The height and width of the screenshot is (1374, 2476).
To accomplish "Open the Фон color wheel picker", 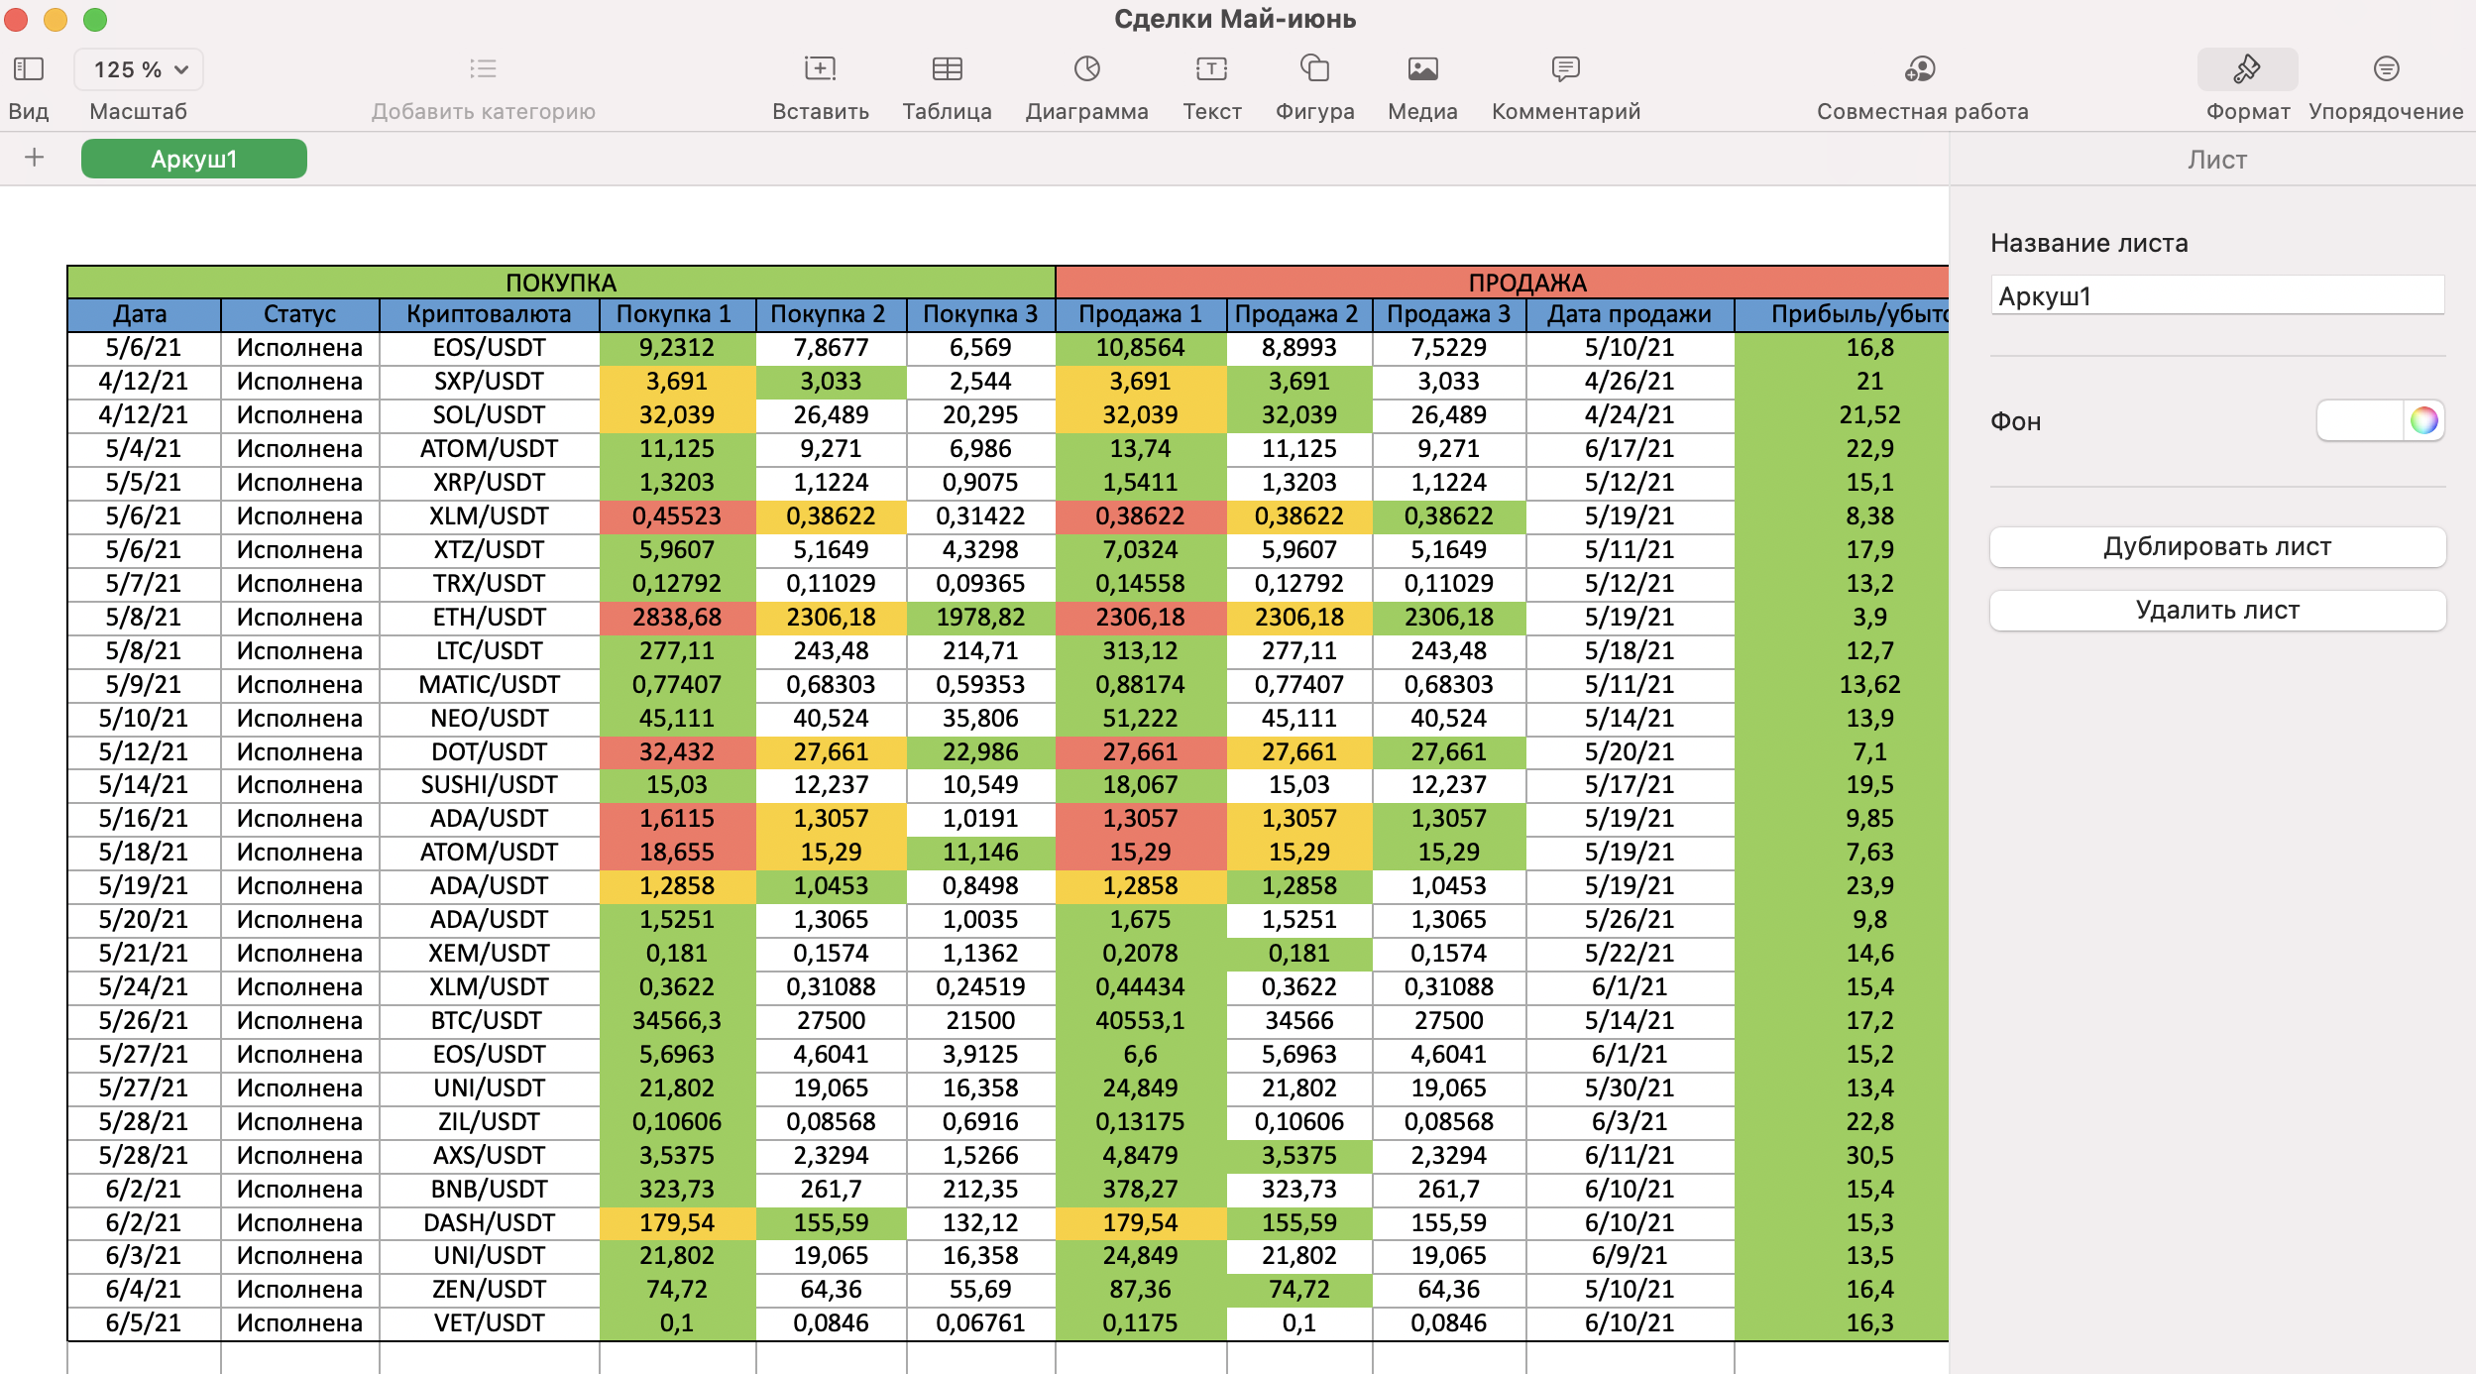I will pyautogui.click(x=2424, y=421).
